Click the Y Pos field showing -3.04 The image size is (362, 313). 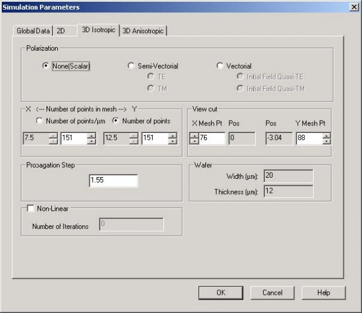[x=279, y=138]
